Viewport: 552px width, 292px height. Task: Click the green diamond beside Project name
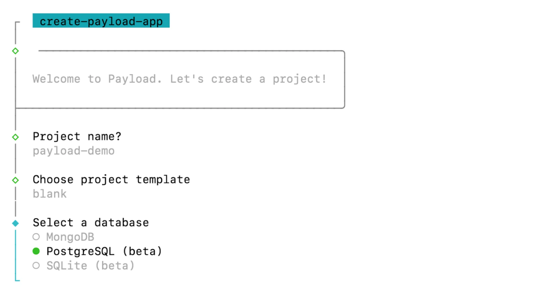pyautogui.click(x=15, y=137)
